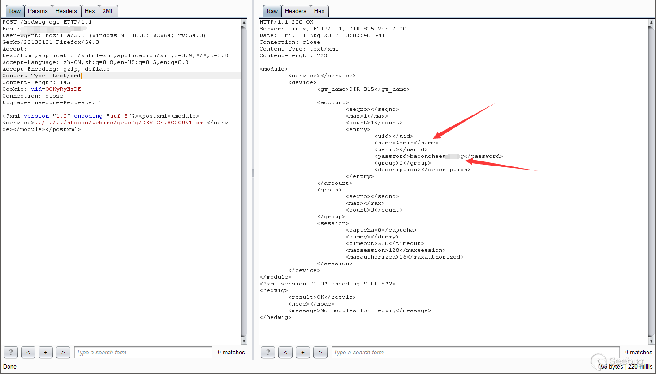Viewport: 656px width, 374px height.
Task: Click the response pane scrollbar down arrow
Action: (x=651, y=341)
